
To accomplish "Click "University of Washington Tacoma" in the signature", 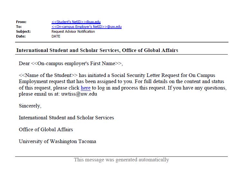I will pyautogui.click(x=57, y=141).
